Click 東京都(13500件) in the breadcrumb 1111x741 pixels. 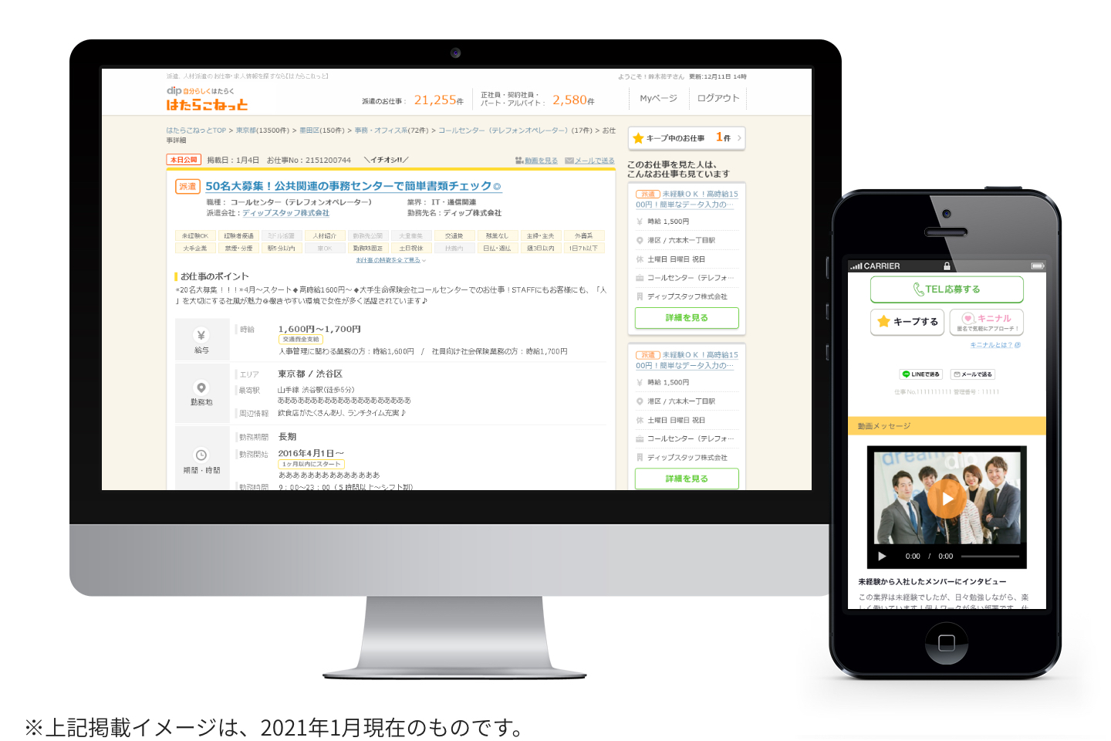(262, 130)
